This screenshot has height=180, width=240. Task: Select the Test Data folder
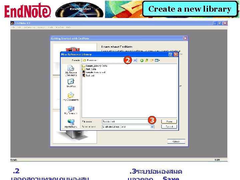click(x=89, y=69)
